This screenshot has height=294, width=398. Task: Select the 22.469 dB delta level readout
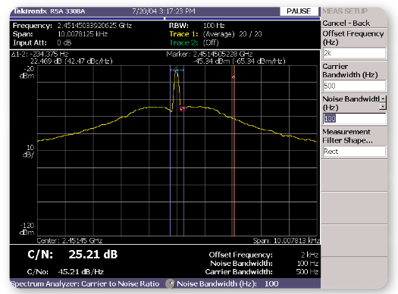tap(71, 61)
